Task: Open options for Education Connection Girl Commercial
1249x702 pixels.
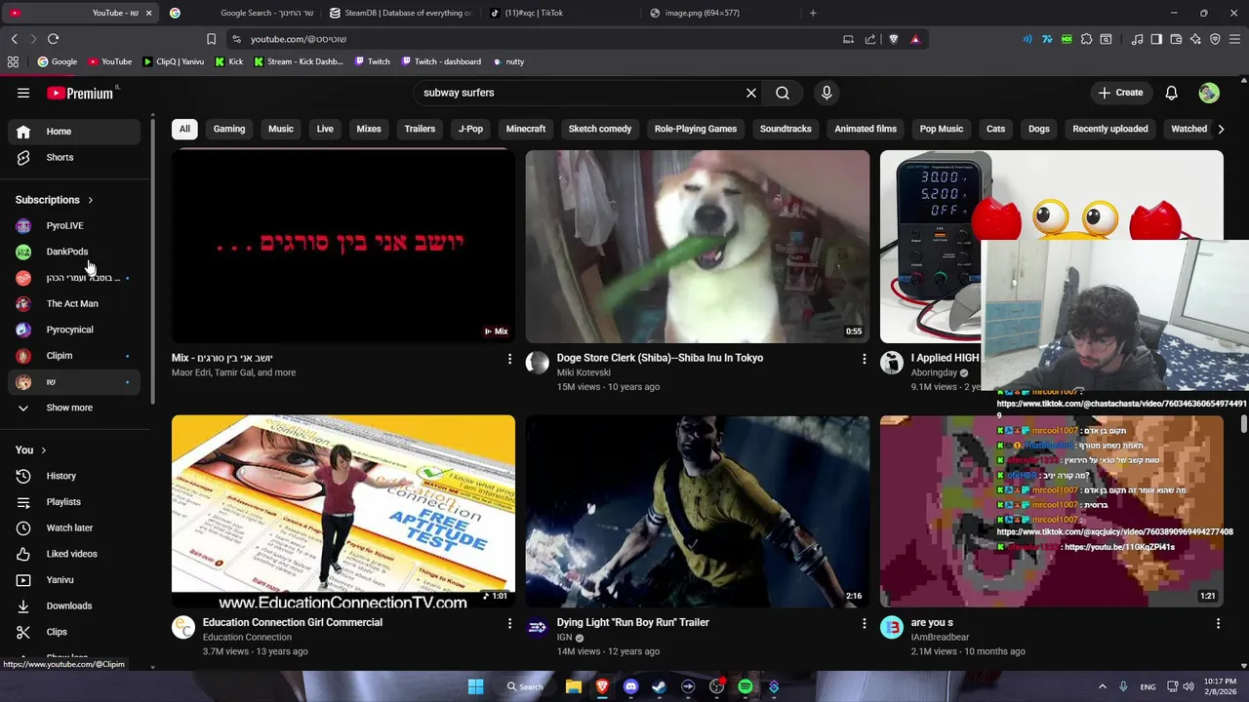Action: pyautogui.click(x=509, y=623)
